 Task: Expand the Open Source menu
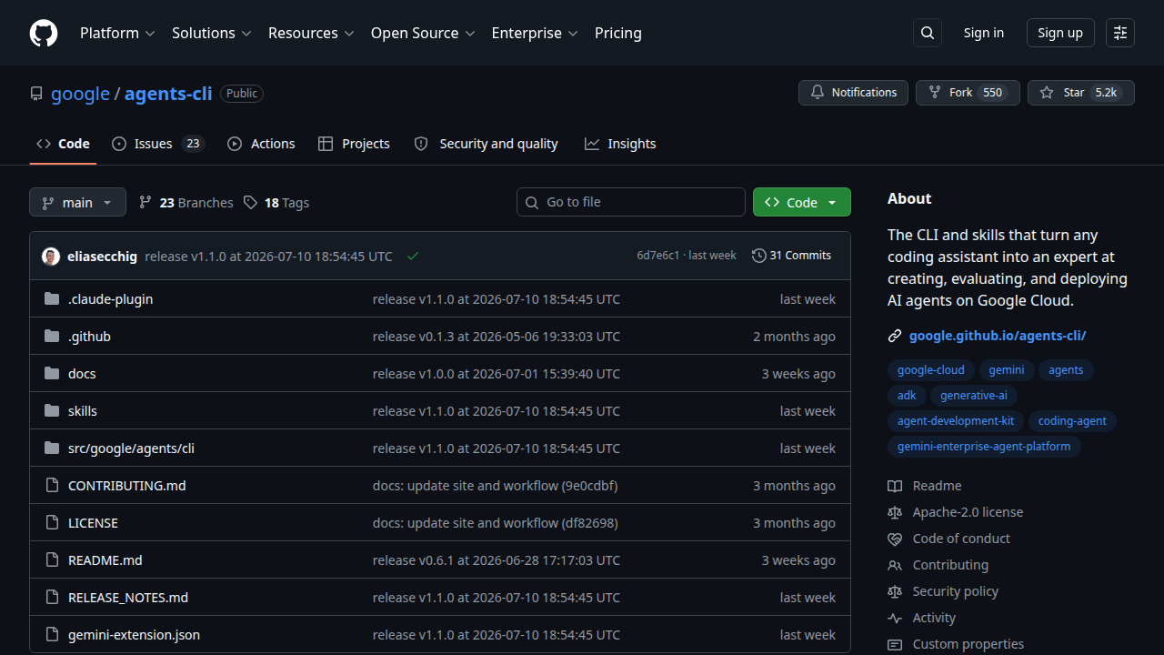tap(423, 33)
